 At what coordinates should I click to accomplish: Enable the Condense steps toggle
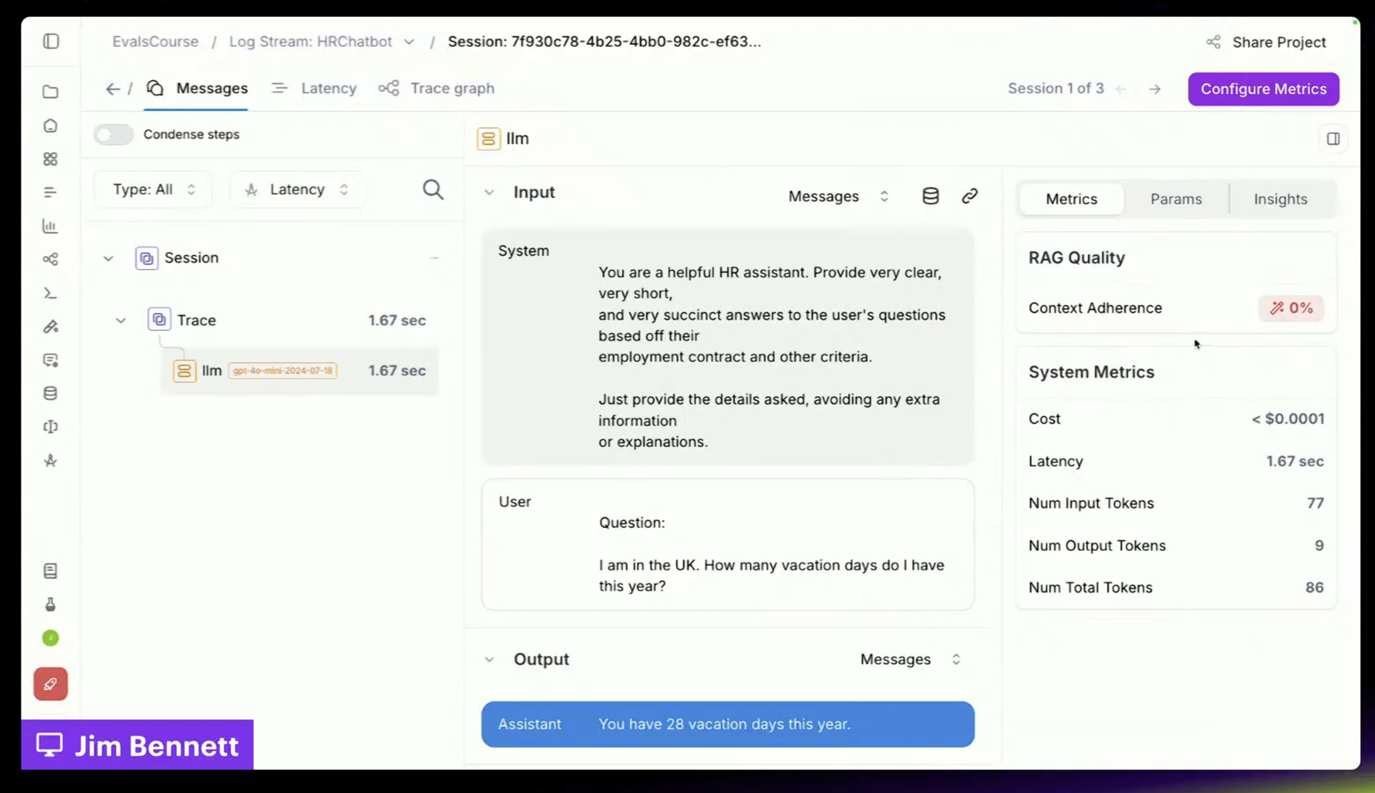pos(113,135)
